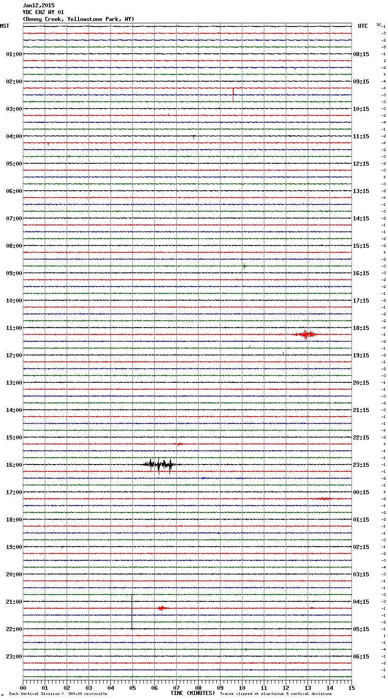This screenshot has height=700, width=388.
Task: Click minute 03 on the time axis
Action: pyautogui.click(x=89, y=688)
